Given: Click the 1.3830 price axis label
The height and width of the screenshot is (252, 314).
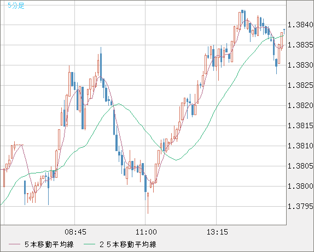Looking at the screenshot, I should click(300, 65).
